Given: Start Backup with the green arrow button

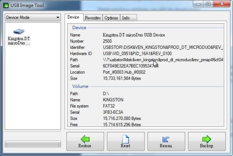Looking at the screenshot, I should coord(206,141).
